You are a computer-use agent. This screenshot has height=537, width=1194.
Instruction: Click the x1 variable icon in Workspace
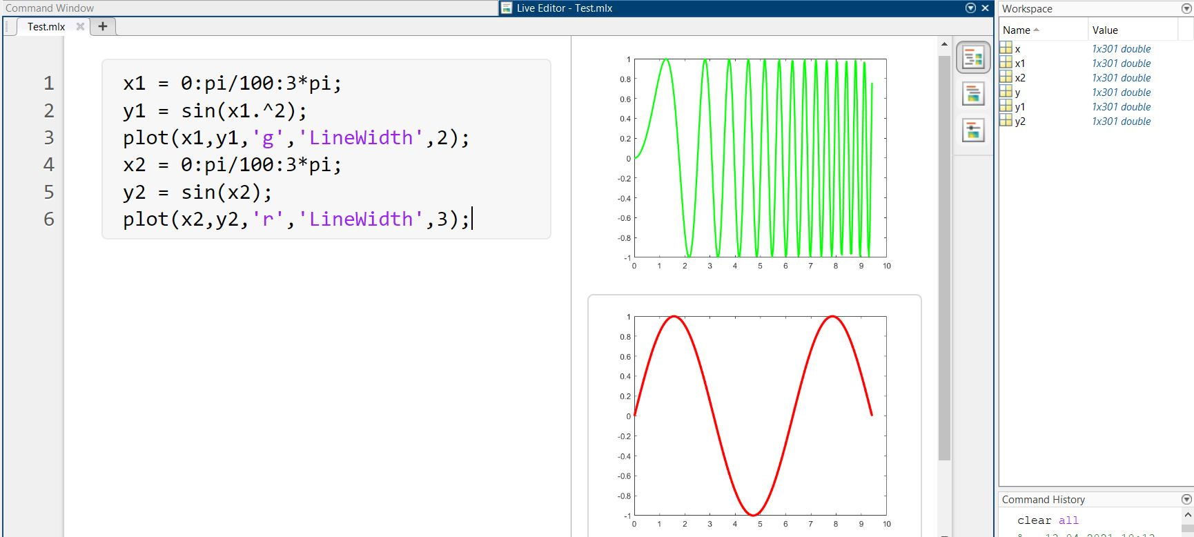click(1006, 63)
